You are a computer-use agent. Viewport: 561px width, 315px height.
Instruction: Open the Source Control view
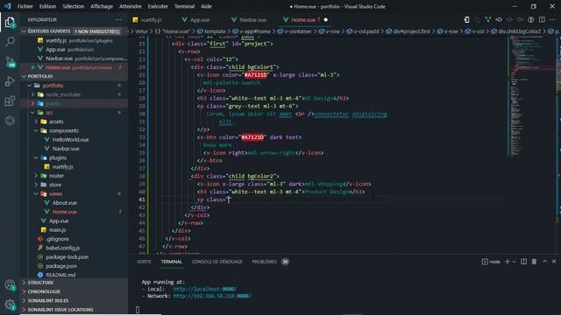pyautogui.click(x=10, y=61)
